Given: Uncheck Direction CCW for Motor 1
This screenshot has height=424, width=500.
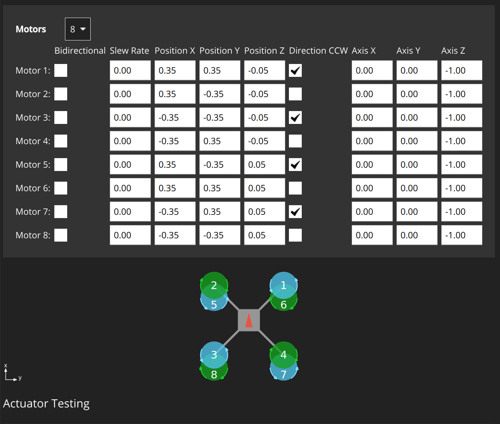Looking at the screenshot, I should point(296,70).
